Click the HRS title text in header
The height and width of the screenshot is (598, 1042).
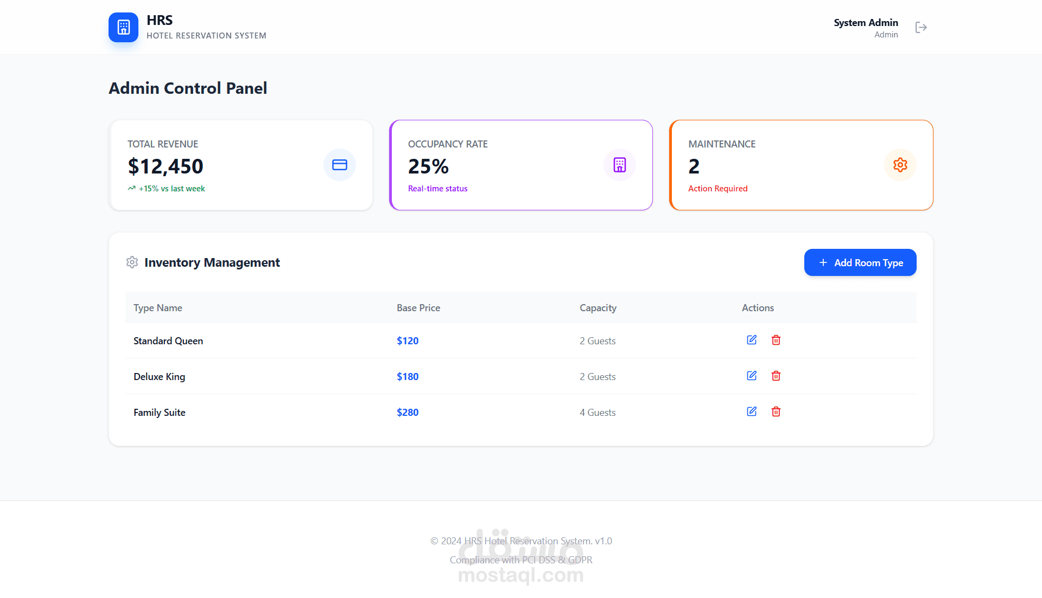point(160,21)
